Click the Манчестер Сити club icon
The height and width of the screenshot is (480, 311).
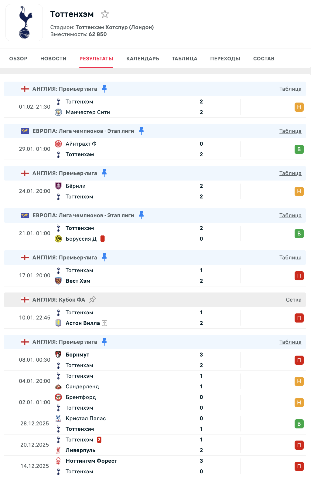(x=58, y=112)
